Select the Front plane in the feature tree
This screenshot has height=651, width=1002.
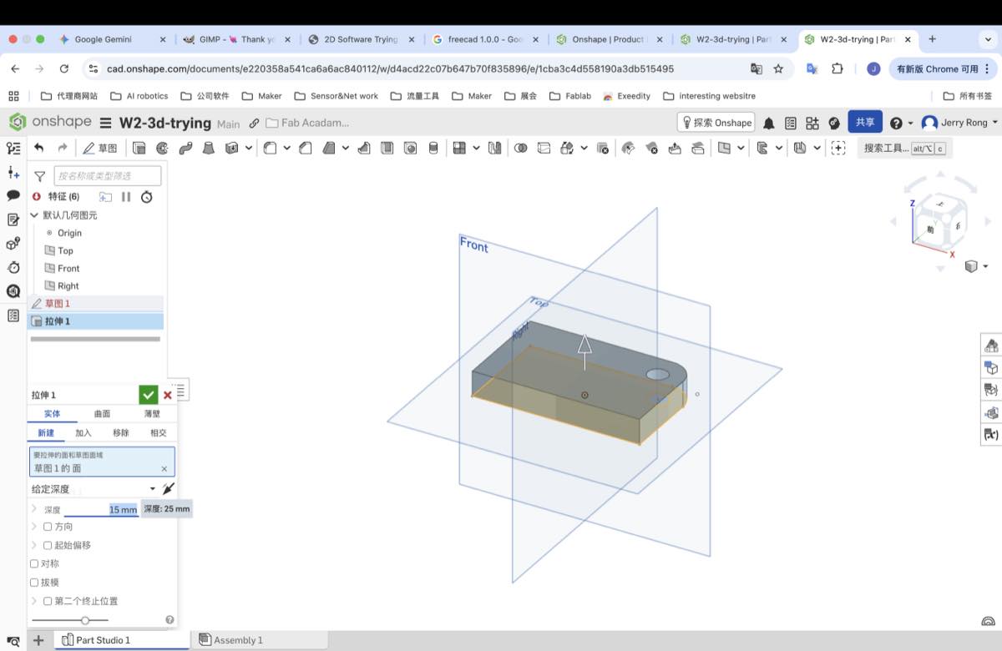coord(68,268)
